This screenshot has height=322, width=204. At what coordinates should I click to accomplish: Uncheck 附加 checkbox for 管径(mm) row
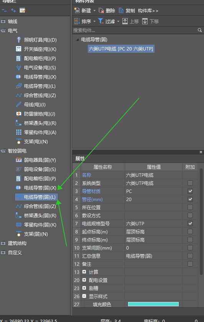(190, 199)
